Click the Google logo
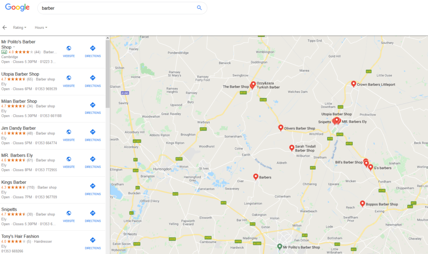 coord(18,8)
